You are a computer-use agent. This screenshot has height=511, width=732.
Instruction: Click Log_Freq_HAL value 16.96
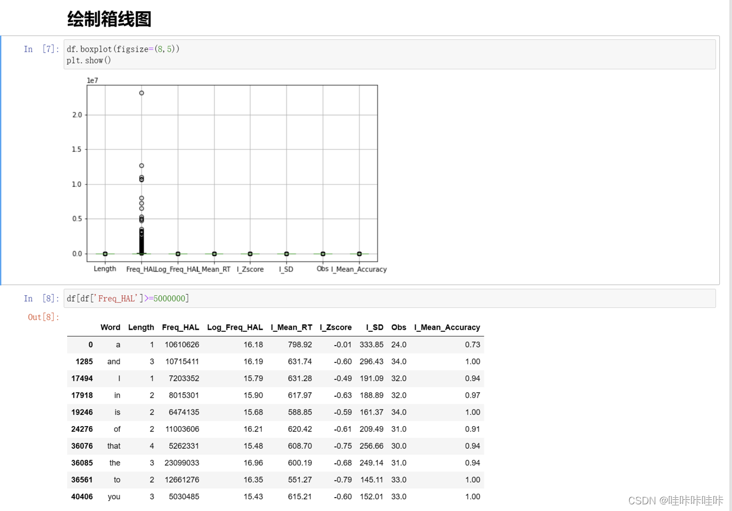[254, 463]
